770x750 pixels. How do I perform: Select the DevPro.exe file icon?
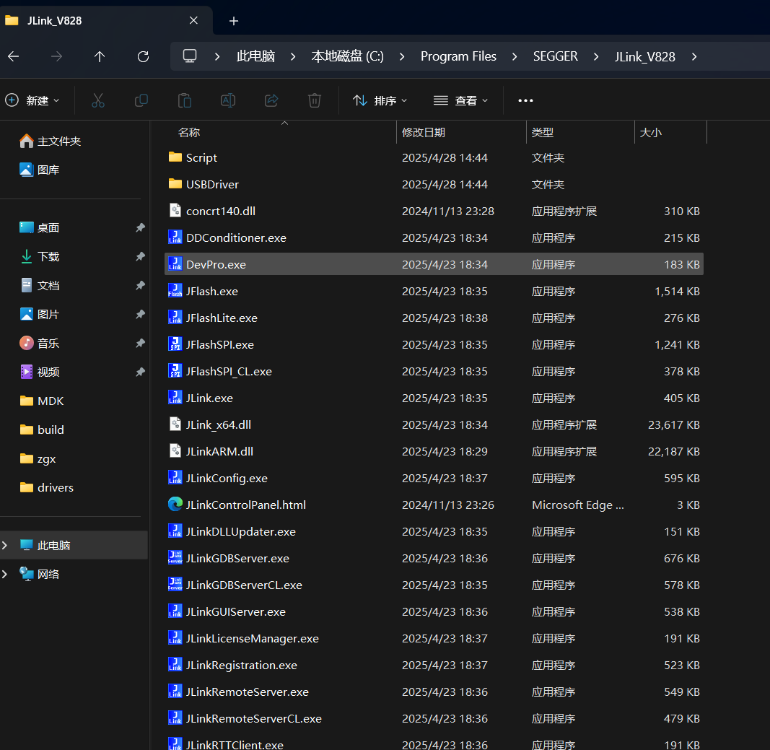pyautogui.click(x=175, y=264)
